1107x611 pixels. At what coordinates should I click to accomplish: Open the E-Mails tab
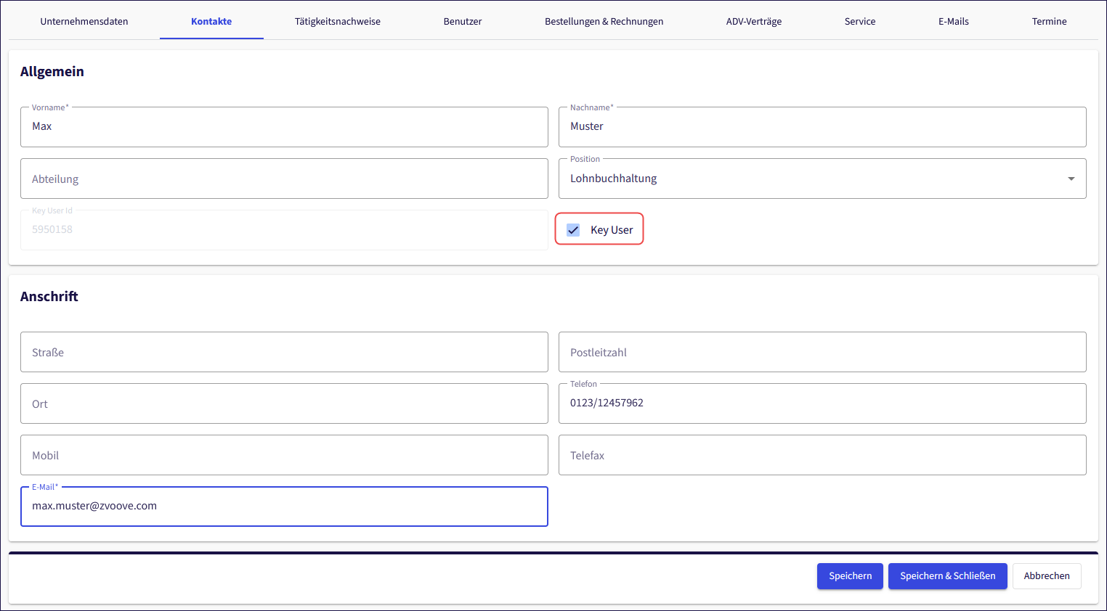point(953,22)
